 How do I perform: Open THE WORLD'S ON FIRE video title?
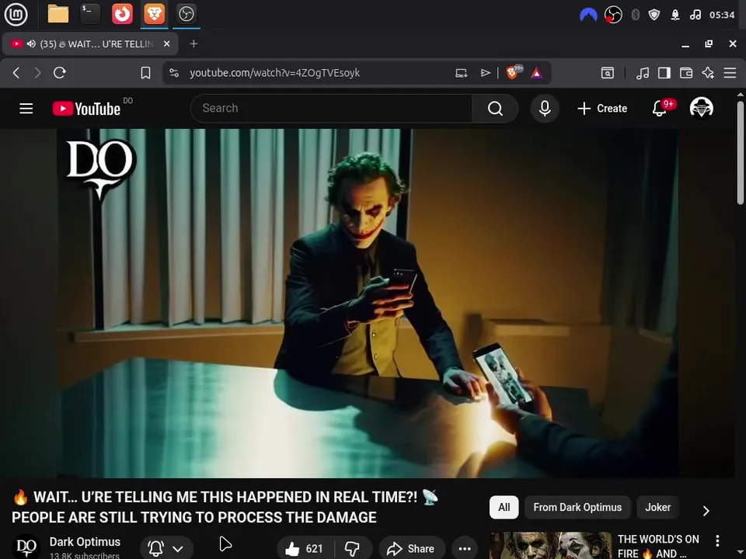pos(658,546)
